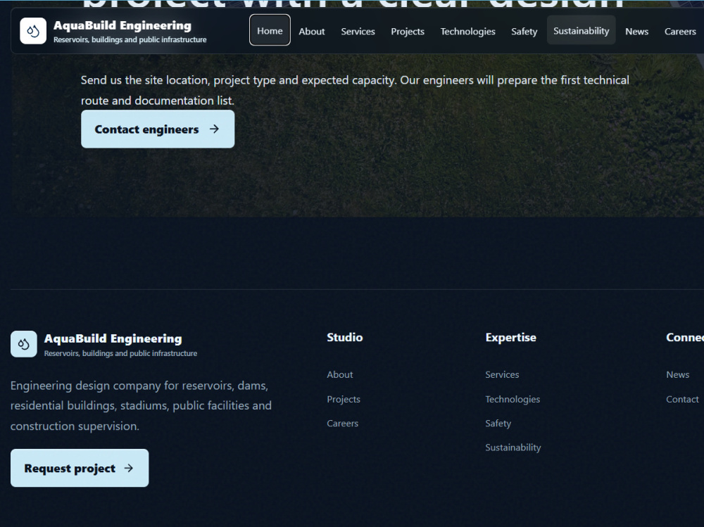Open Sustainability in the top navigation

pos(581,30)
